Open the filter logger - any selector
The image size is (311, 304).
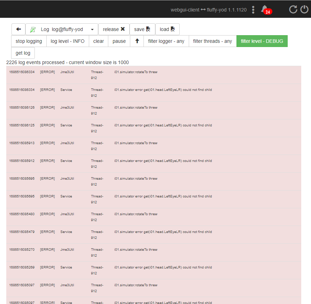click(166, 41)
